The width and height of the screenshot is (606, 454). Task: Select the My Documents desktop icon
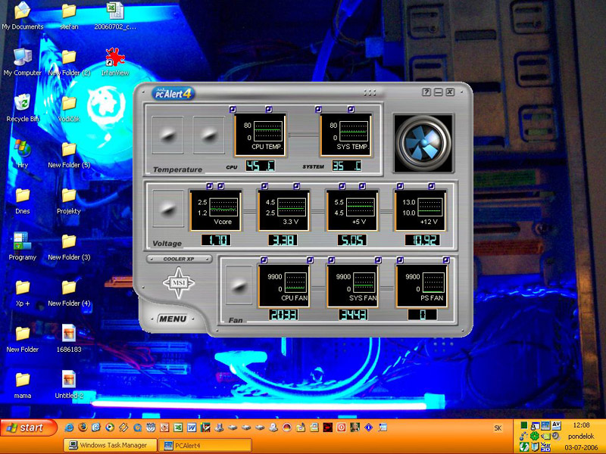coord(23,16)
